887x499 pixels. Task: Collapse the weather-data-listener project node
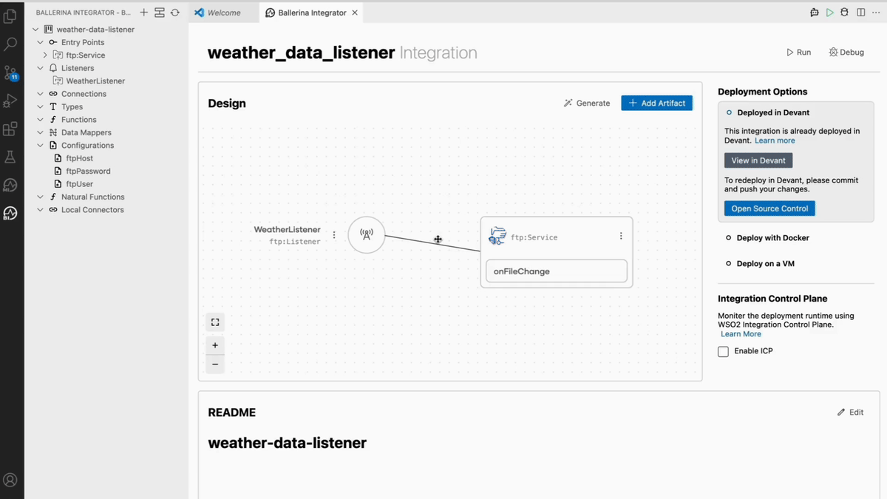35,30
